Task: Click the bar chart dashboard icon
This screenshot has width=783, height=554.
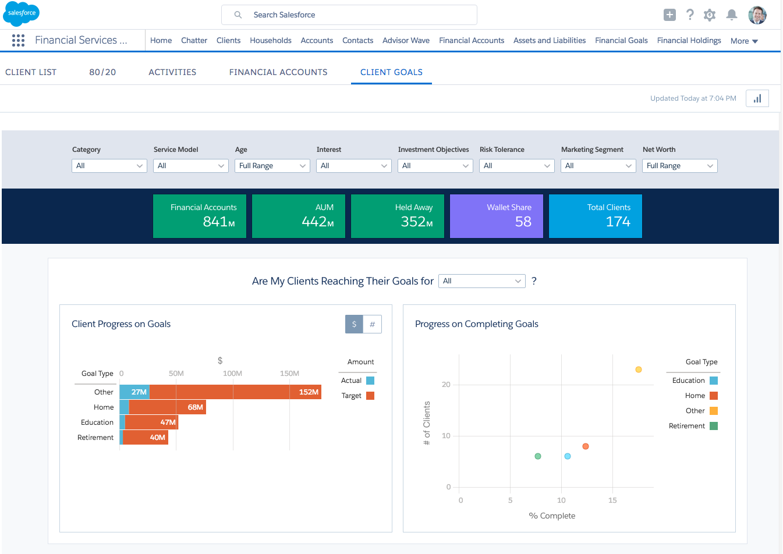Action: [757, 98]
